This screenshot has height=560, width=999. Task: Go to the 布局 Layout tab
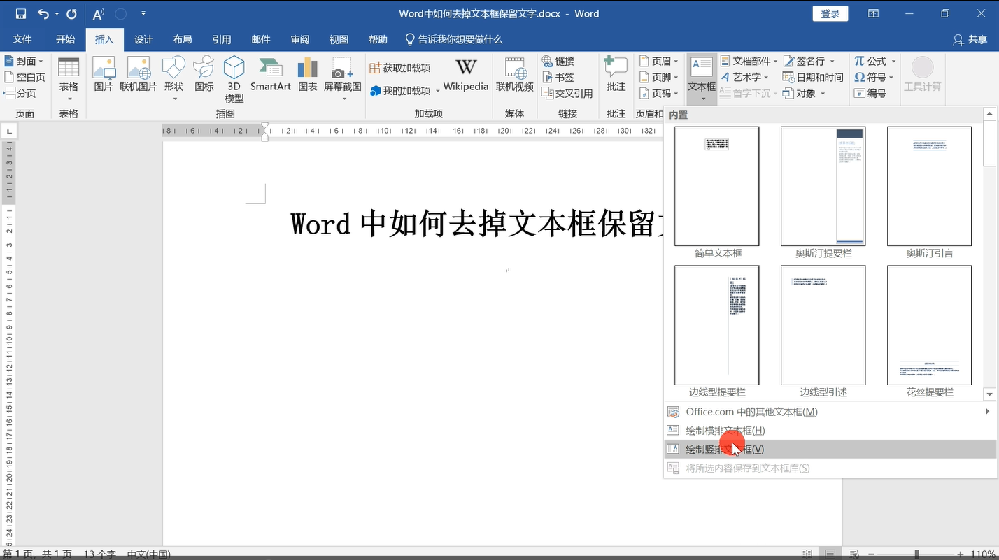click(183, 39)
